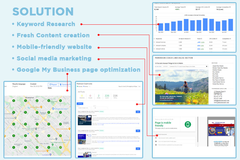The height and width of the screenshot is (160, 240).
Task: Click the LEARN MORE link in mobile preview
Action: coord(218,142)
